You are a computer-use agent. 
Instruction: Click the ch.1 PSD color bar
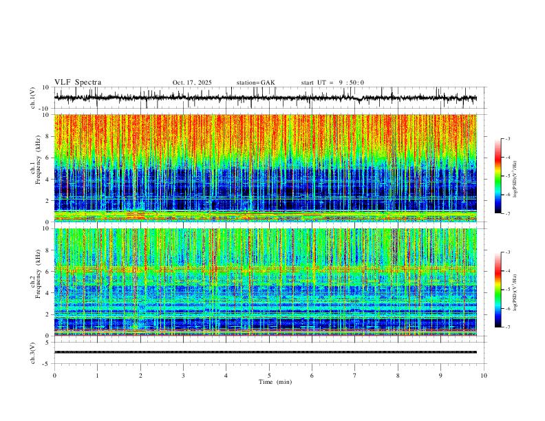(x=498, y=176)
